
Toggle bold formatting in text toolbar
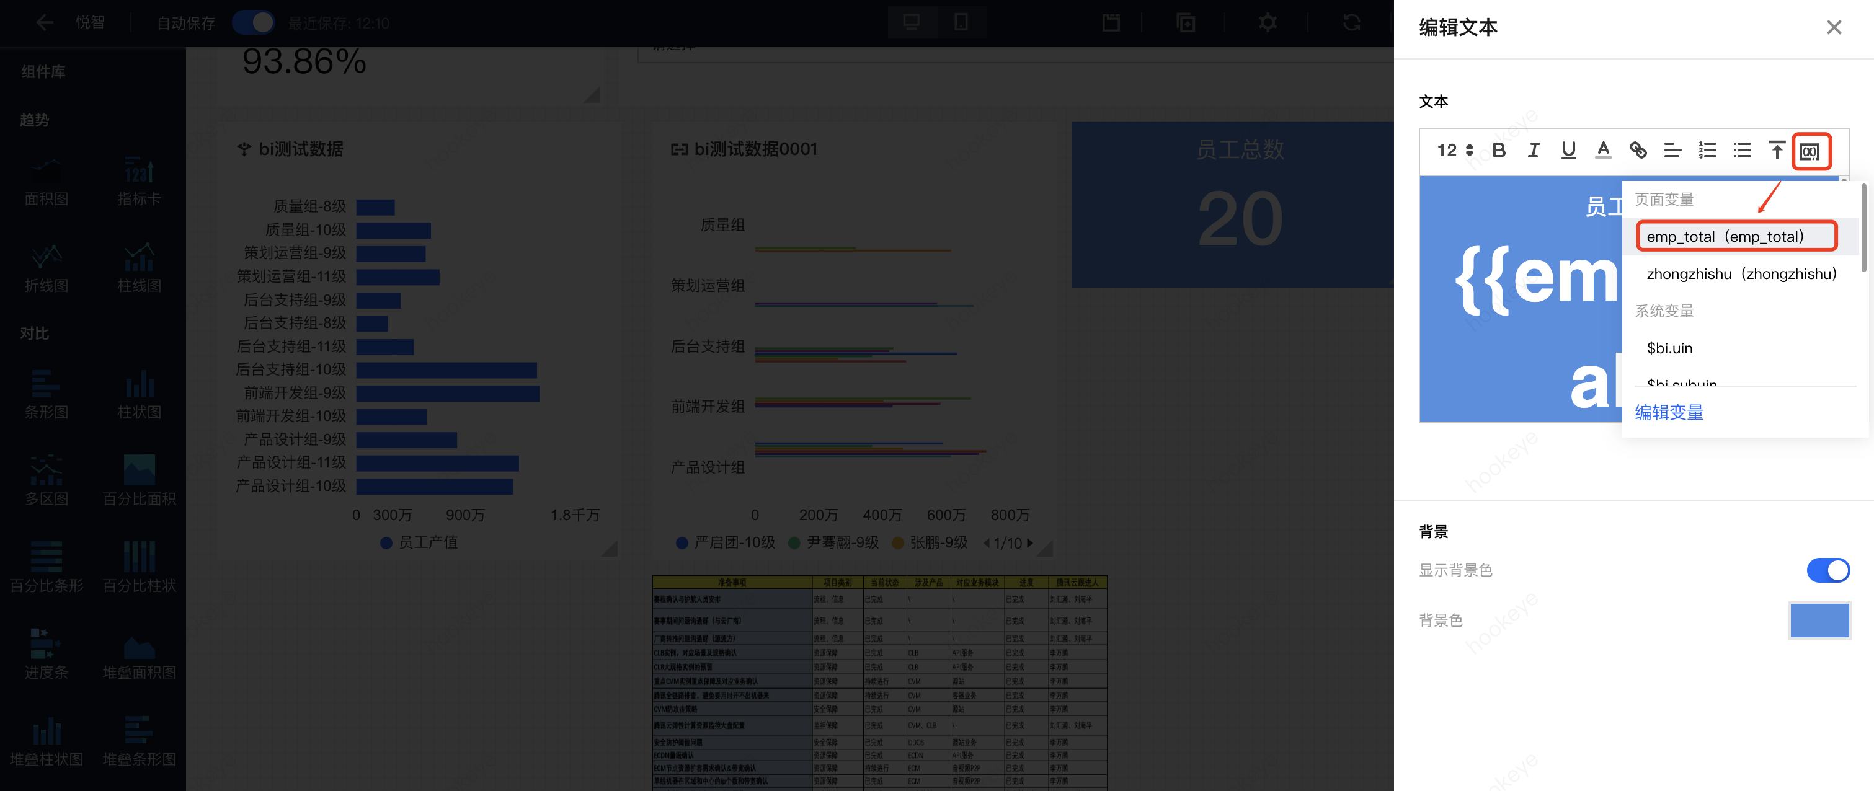click(1499, 151)
